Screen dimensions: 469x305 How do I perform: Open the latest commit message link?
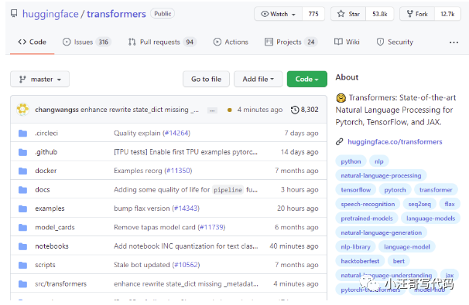click(x=139, y=110)
